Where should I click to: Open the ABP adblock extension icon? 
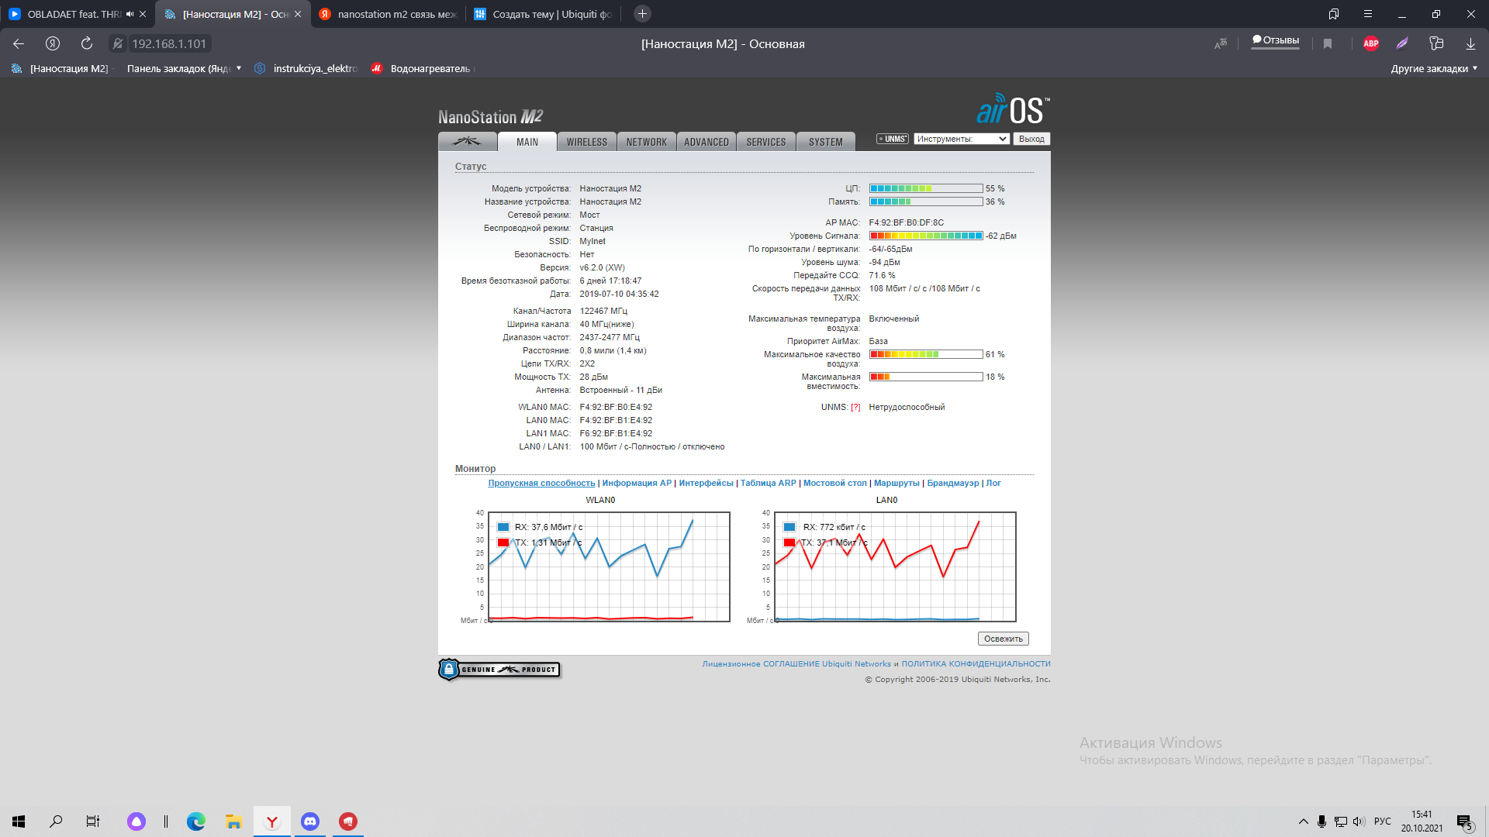pyautogui.click(x=1370, y=44)
